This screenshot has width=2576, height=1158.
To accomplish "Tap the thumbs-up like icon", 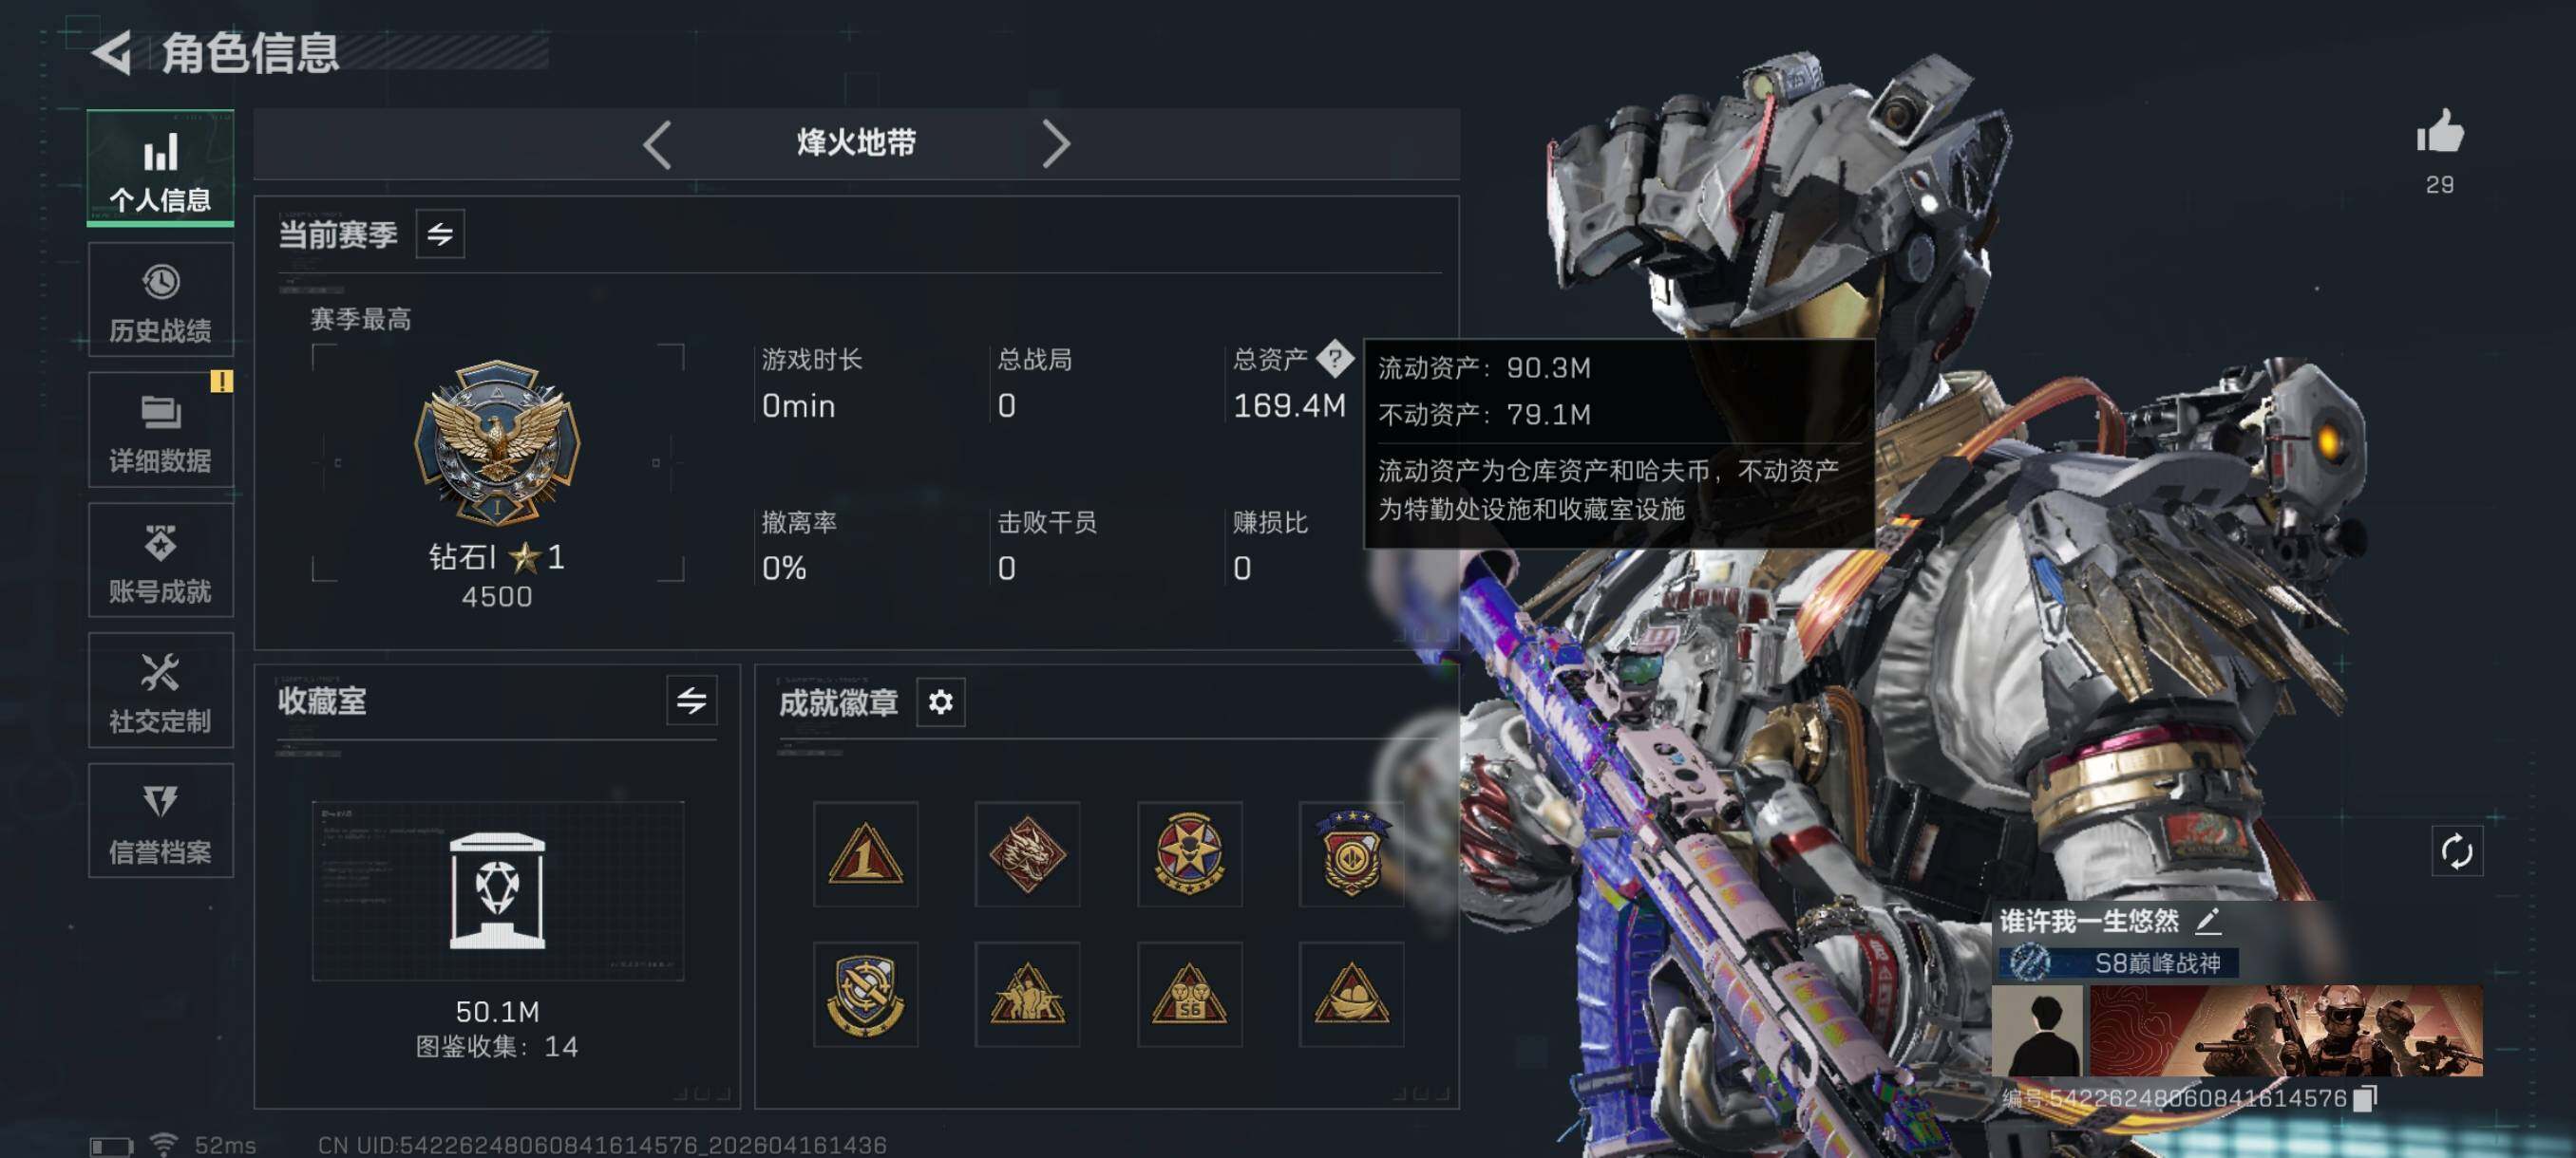I will tap(2439, 131).
